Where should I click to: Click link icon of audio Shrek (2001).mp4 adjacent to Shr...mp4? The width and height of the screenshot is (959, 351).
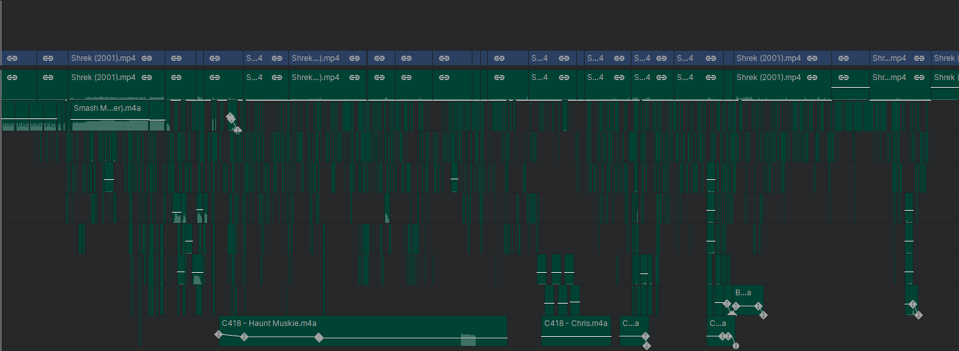(x=812, y=78)
